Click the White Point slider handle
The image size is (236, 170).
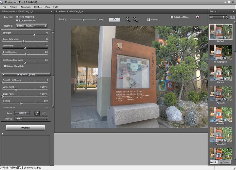tap(16, 90)
